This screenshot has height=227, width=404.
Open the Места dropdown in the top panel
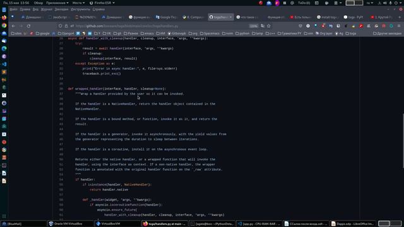click(x=78, y=3)
